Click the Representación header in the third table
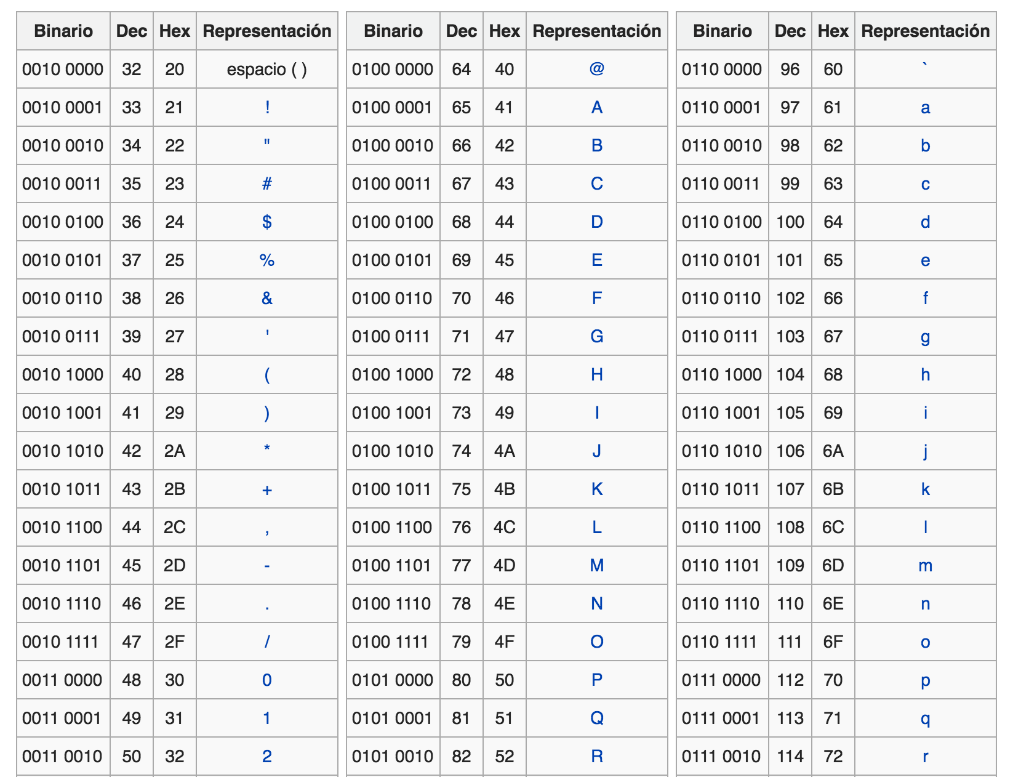 tap(925, 31)
